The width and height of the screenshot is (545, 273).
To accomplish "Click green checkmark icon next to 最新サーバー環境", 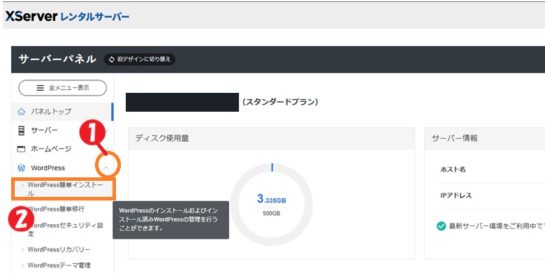I will tap(441, 226).
